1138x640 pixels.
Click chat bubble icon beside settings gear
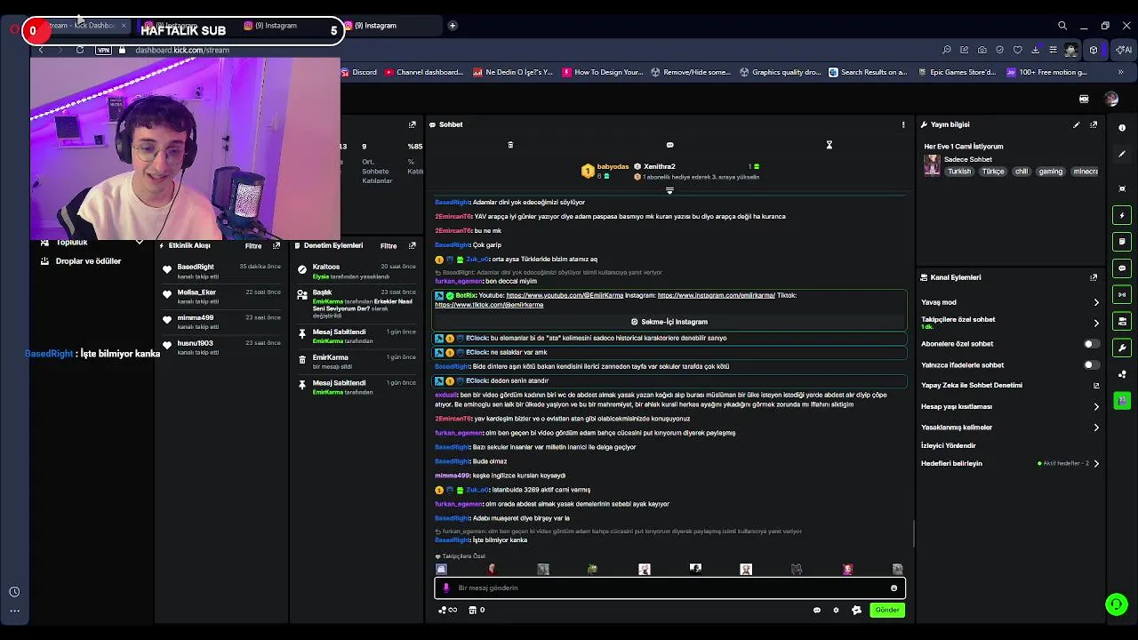click(x=817, y=610)
